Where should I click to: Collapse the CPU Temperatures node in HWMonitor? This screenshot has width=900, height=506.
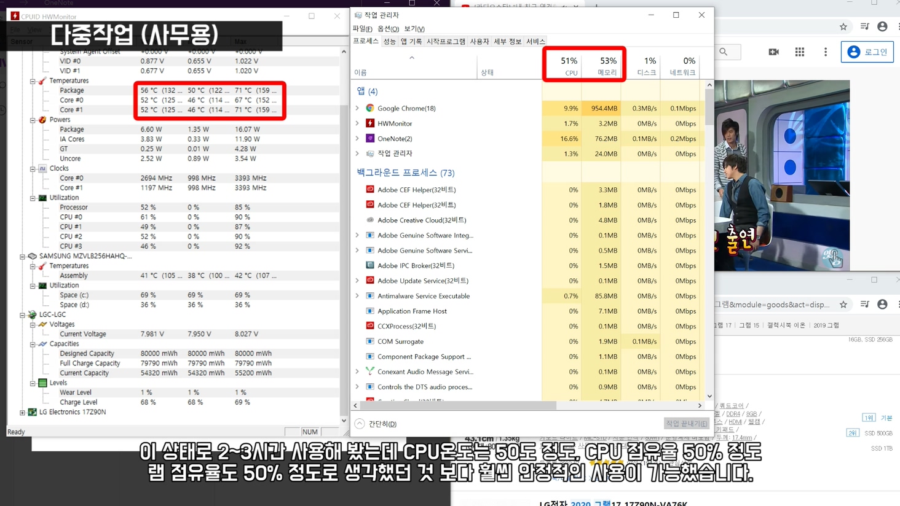[33, 81]
